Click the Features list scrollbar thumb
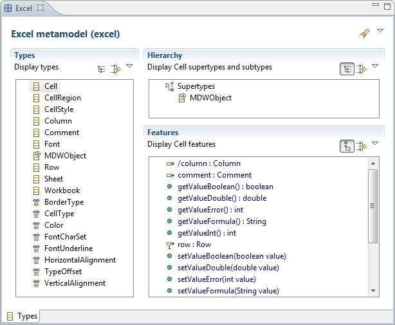 (373, 206)
